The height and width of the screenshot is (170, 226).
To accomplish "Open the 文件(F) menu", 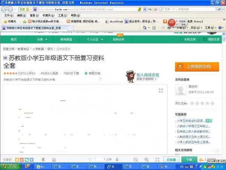I will click(9, 15).
